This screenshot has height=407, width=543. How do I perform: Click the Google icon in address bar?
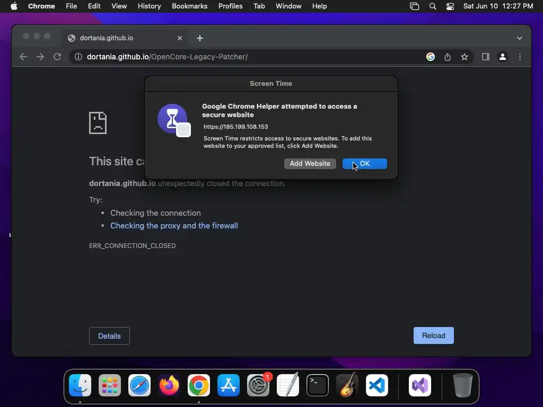point(431,57)
